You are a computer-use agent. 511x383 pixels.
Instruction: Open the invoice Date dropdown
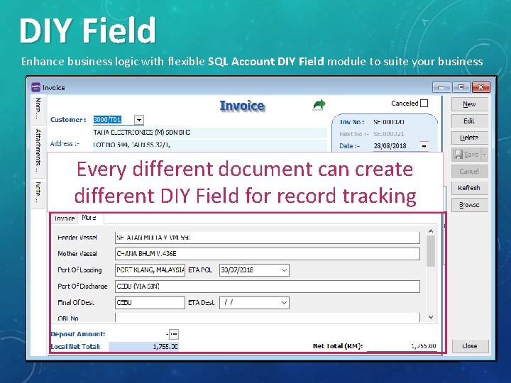pos(424,146)
